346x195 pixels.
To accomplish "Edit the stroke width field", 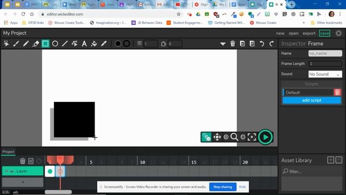I will 150,44.
